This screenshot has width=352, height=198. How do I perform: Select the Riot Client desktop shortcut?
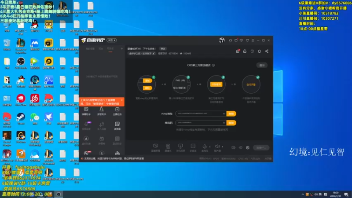(21, 100)
